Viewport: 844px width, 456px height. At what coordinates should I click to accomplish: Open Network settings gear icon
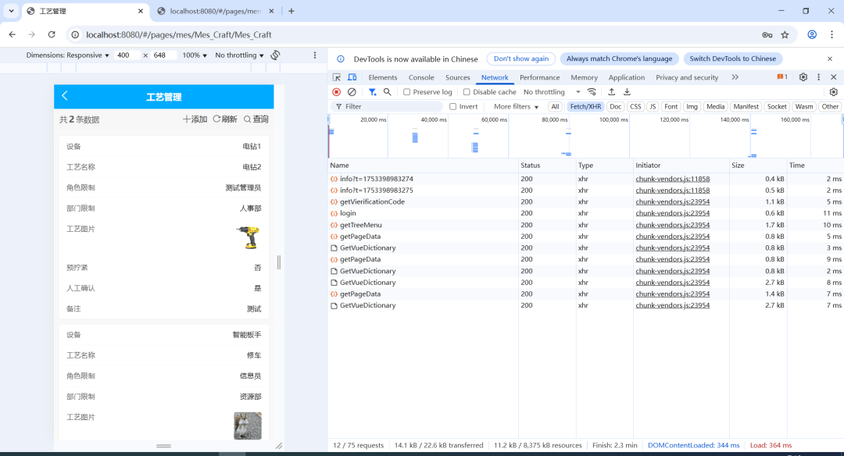point(833,92)
